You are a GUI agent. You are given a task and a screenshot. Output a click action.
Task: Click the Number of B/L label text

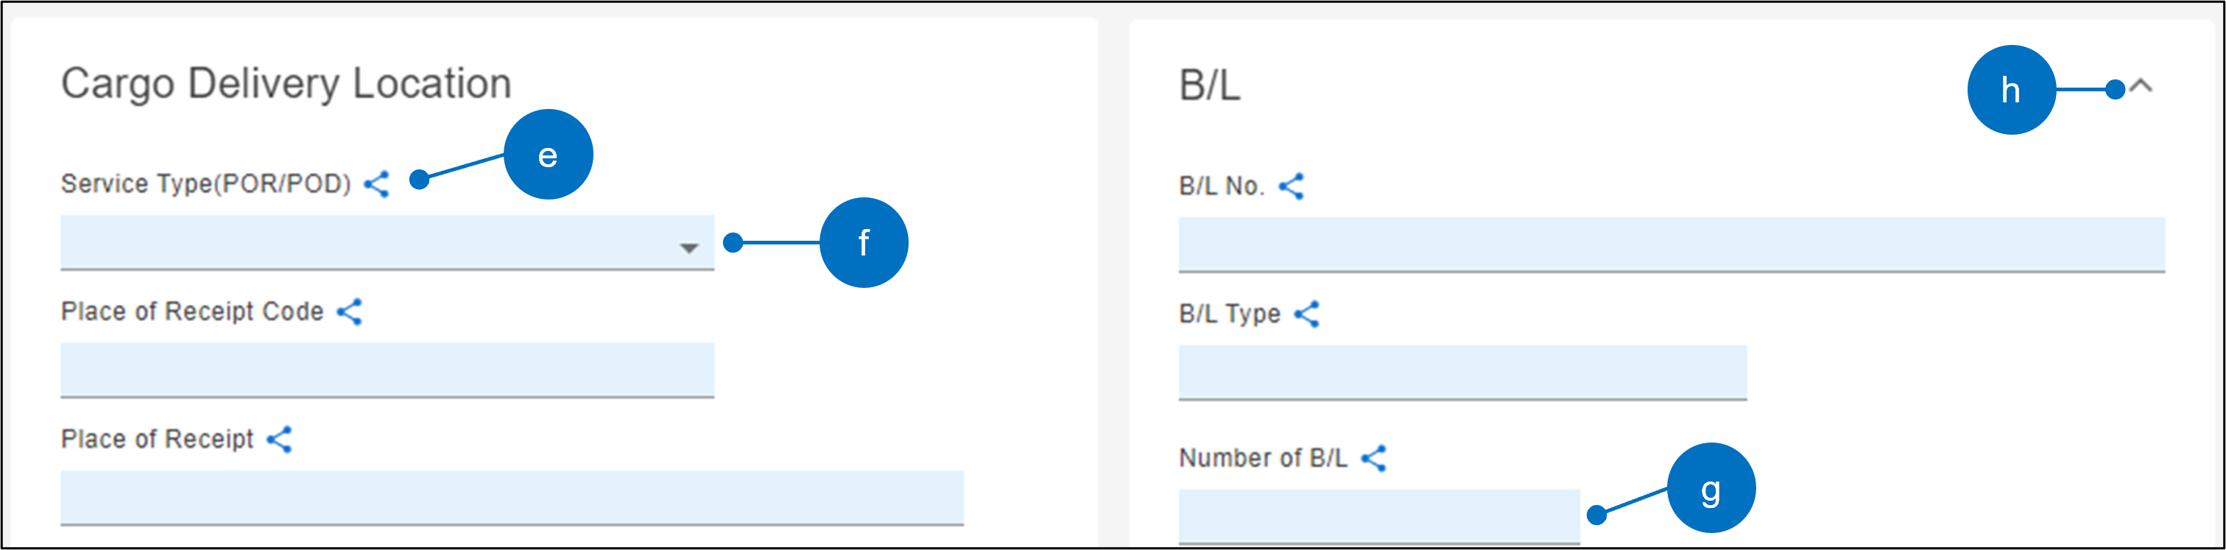(x=1263, y=459)
